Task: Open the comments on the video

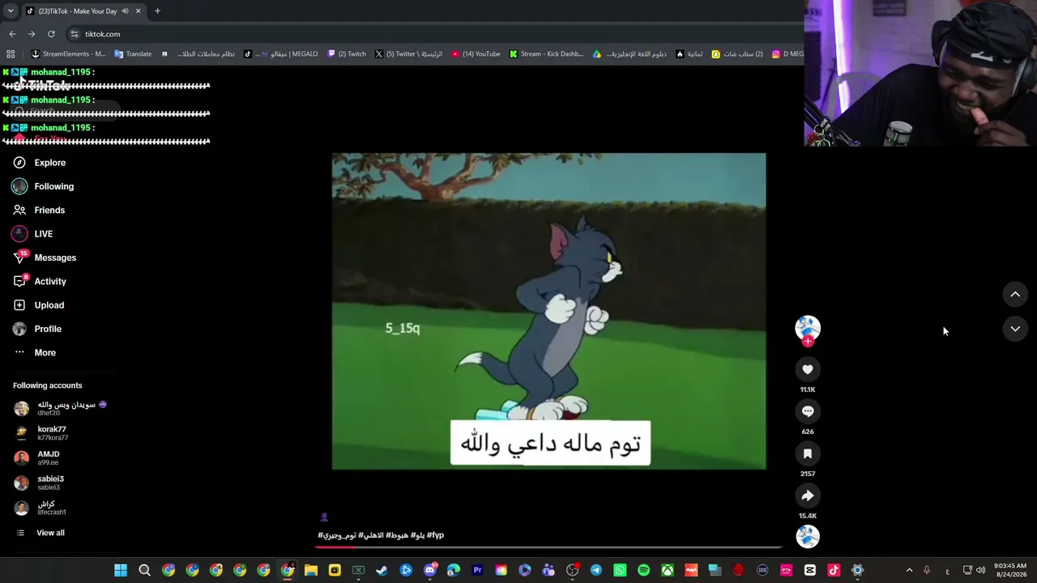Action: 808,411
